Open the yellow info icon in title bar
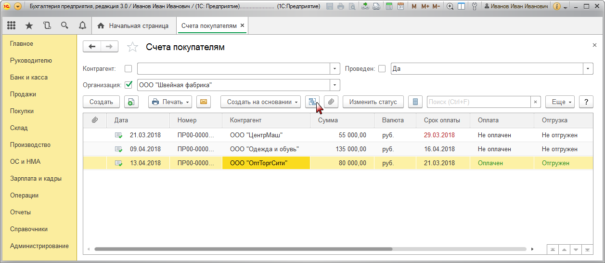 tap(557, 6)
